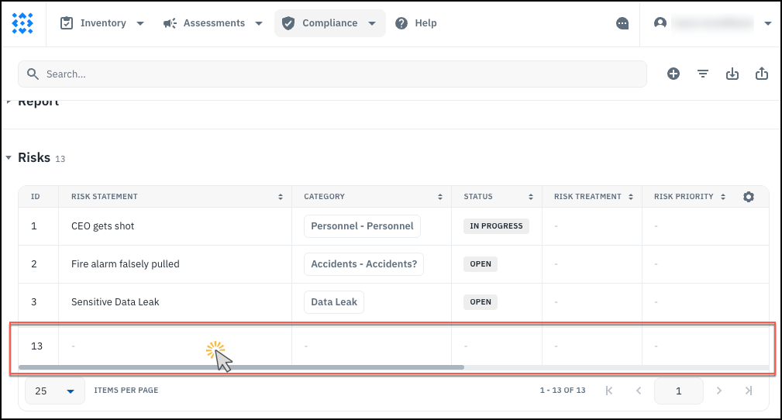Open the Inventory menu
The height and width of the screenshot is (420, 782).
point(102,23)
